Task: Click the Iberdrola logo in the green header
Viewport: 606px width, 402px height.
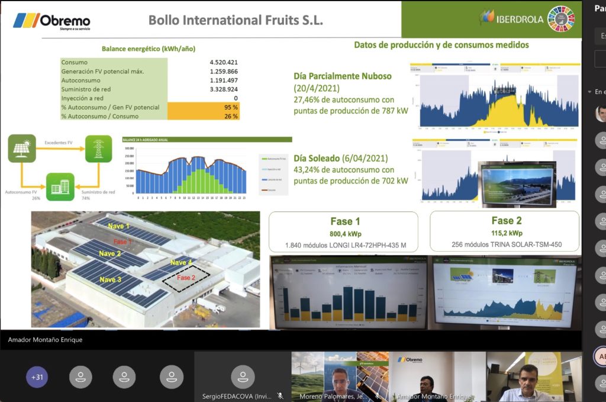Action: click(x=512, y=18)
